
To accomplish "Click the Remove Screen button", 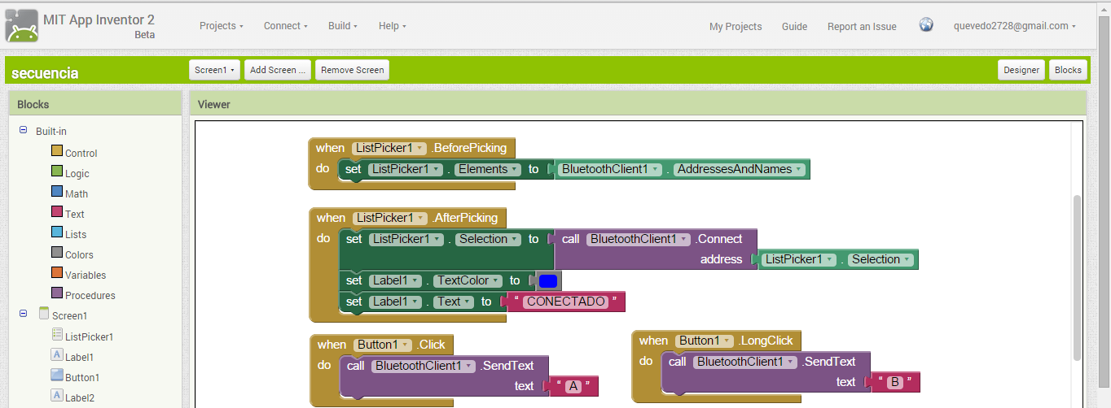I will point(352,70).
